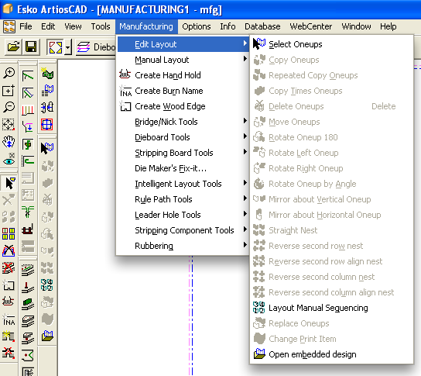This screenshot has width=421, height=376.
Task: Click the yellow-star green oneup icon
Action: tap(47, 73)
